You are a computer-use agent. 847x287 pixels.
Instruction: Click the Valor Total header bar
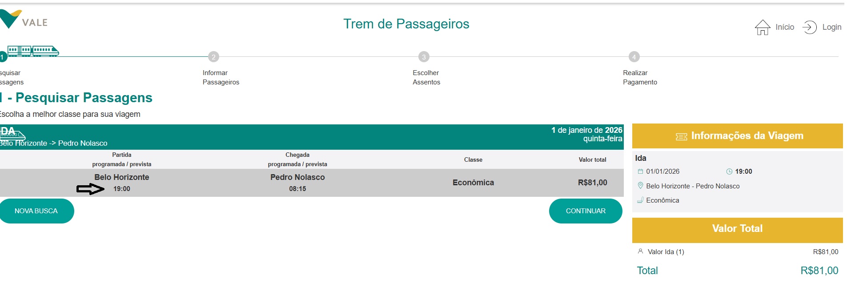coord(737,228)
